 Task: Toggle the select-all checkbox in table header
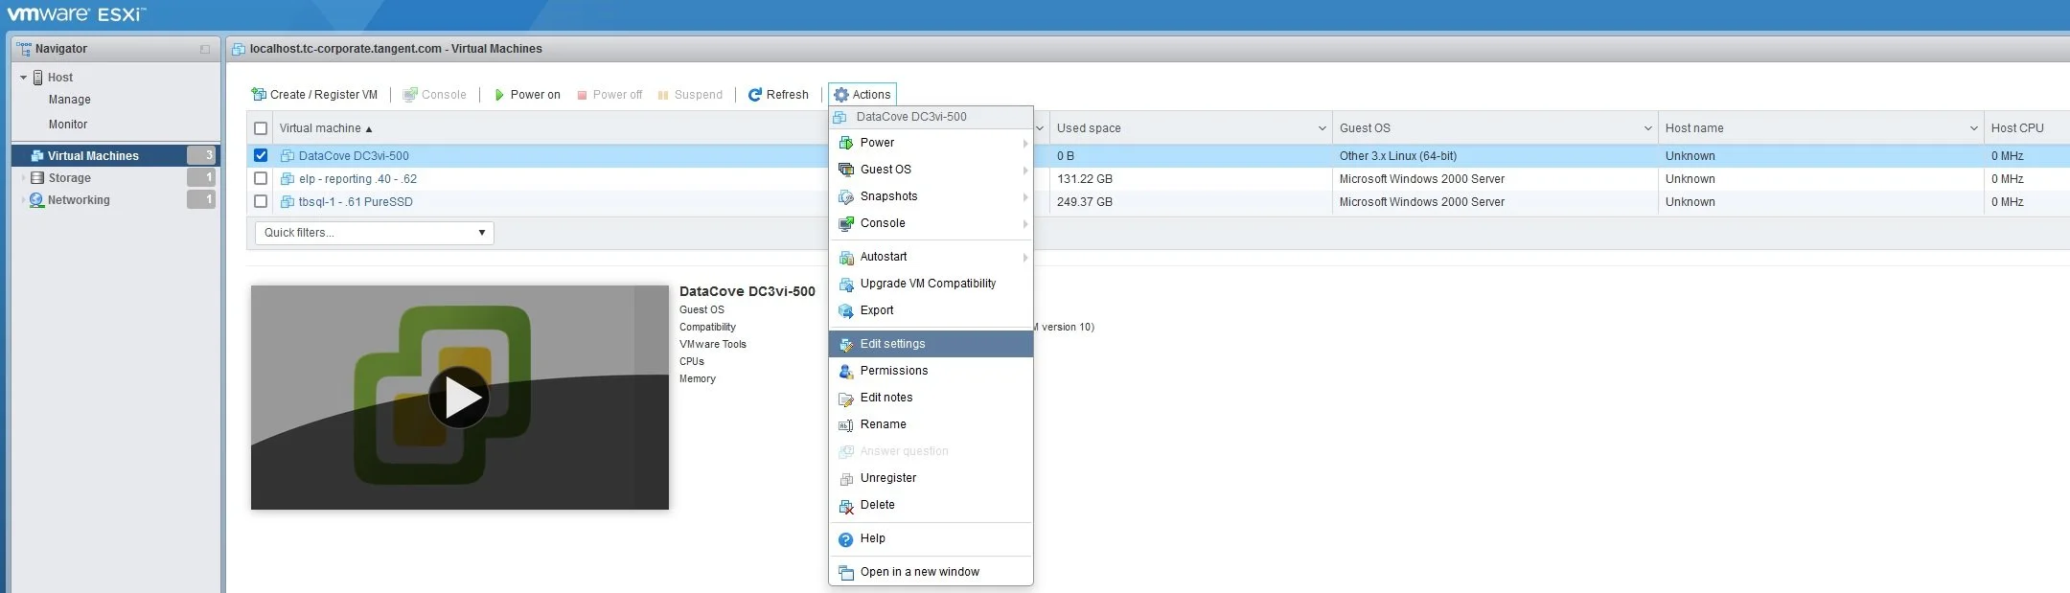[x=261, y=128]
